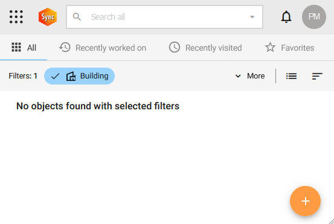Uncheck the checkmark on Building filter
Screen dimensions: 334x224
55,76
